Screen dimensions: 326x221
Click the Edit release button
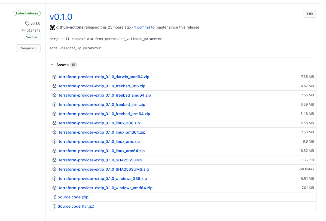click(310, 14)
